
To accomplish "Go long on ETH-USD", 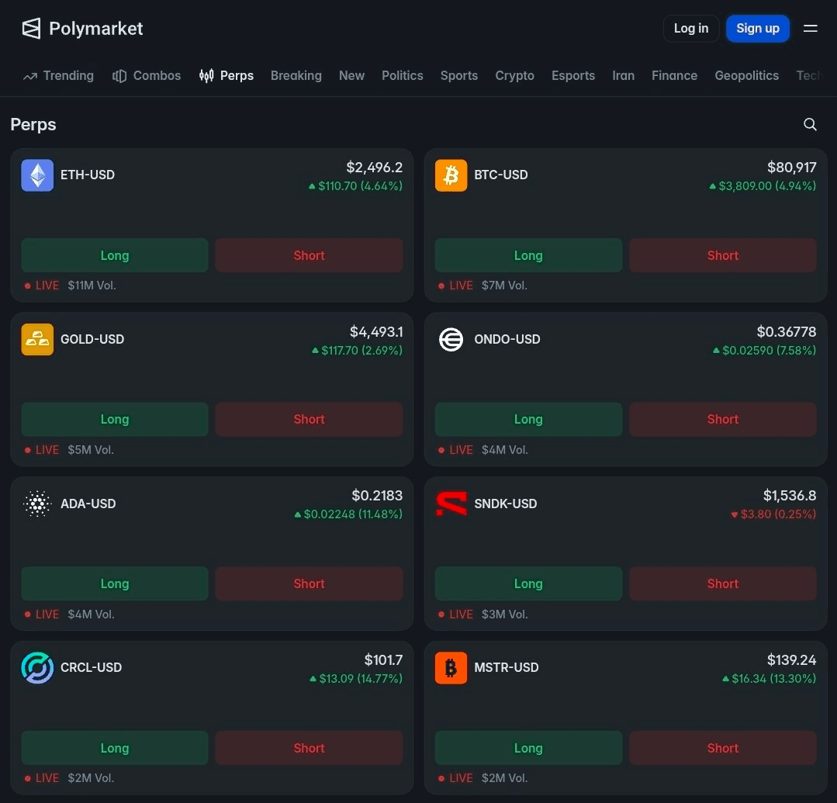I will pos(115,255).
